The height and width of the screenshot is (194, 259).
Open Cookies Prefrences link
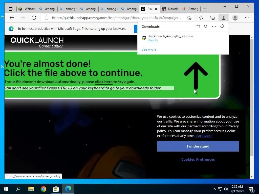(198, 160)
